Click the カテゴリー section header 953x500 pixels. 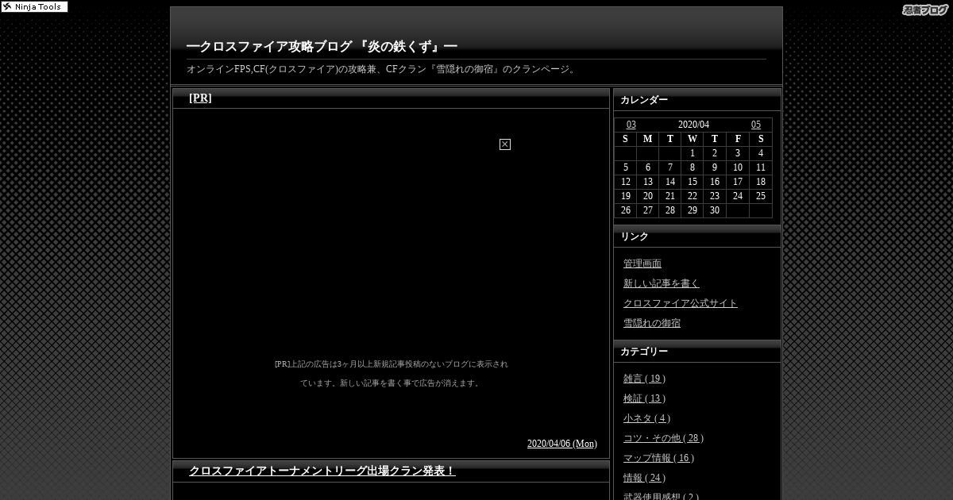(644, 352)
